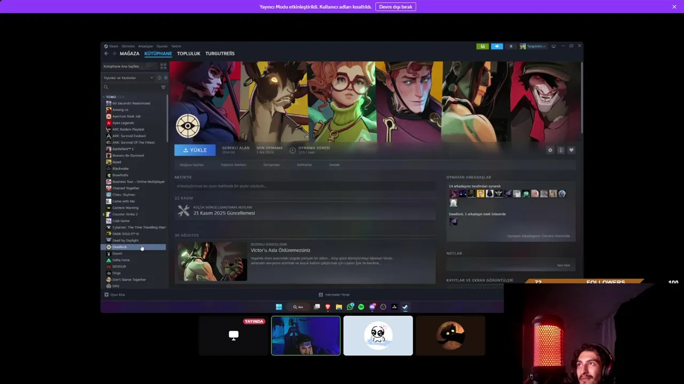
Task: Click the library search field
Action: [131, 87]
